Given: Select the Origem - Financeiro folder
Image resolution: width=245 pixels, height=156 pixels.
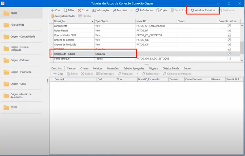Looking at the screenshot, I should [x=21, y=72].
